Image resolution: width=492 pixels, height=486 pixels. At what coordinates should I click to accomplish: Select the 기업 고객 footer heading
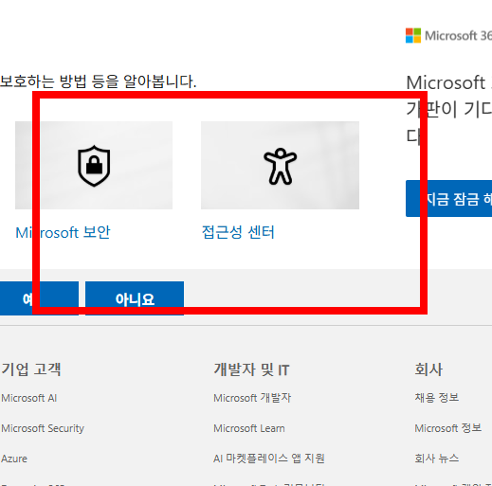pyautogui.click(x=31, y=369)
